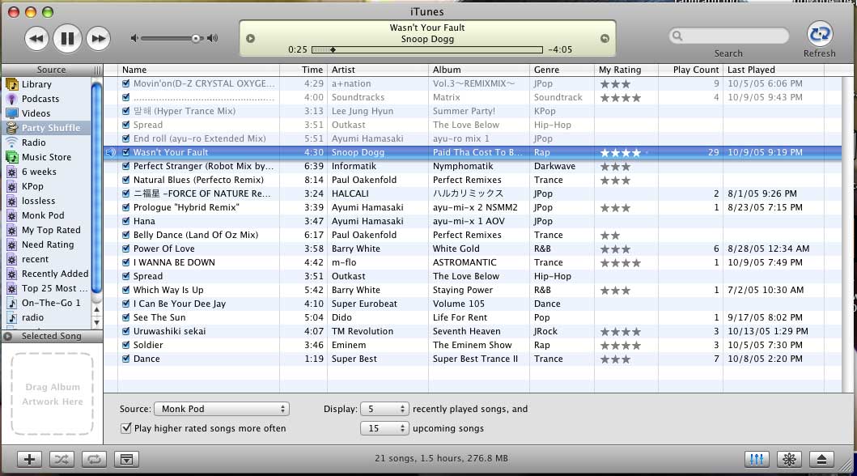Sort by the Artist column header
The height and width of the screenshot is (476, 857).
tap(378, 70)
